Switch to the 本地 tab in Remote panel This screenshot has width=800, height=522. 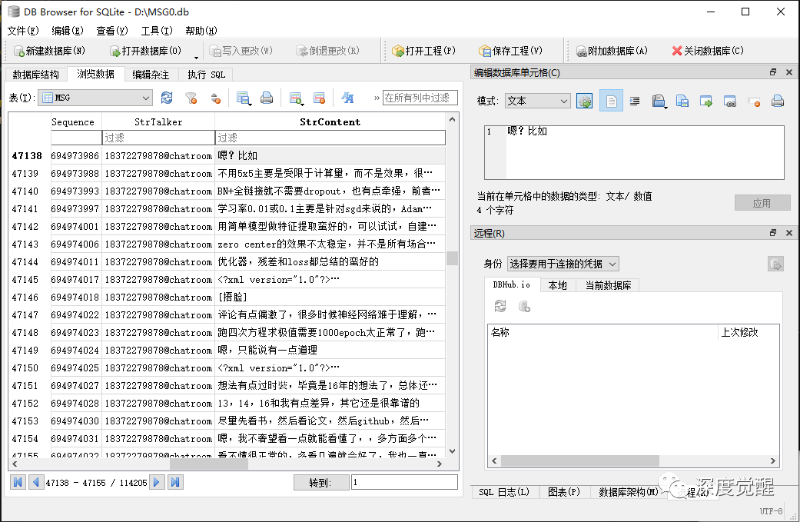click(x=557, y=285)
